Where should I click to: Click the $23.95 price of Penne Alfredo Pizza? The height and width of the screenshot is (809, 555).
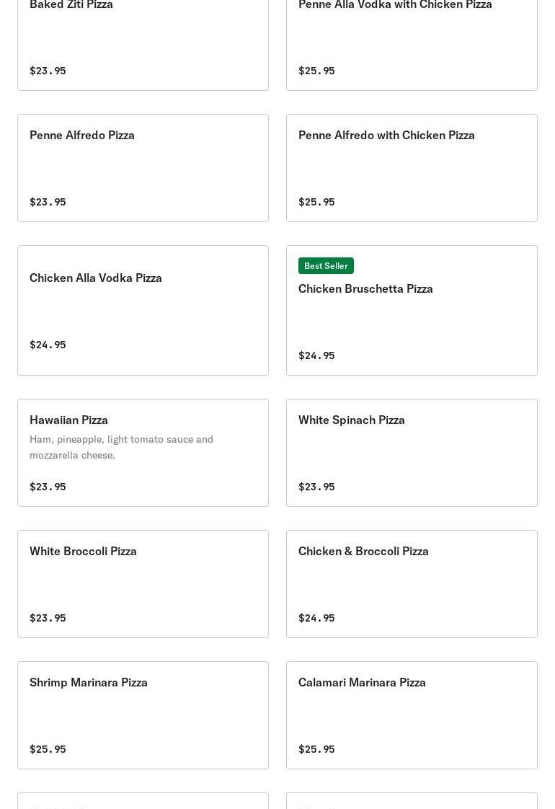(48, 202)
